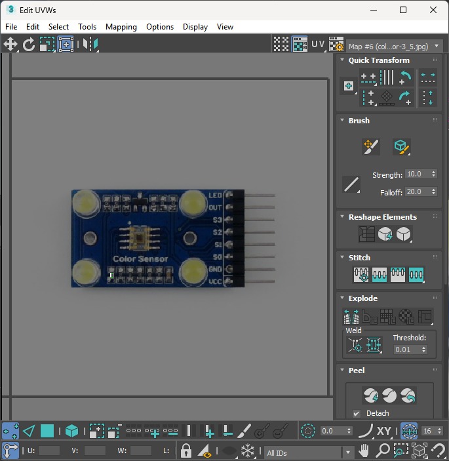Toggle Show Map checker icon in toolbar
The width and height of the screenshot is (449, 461).
[x=300, y=45]
